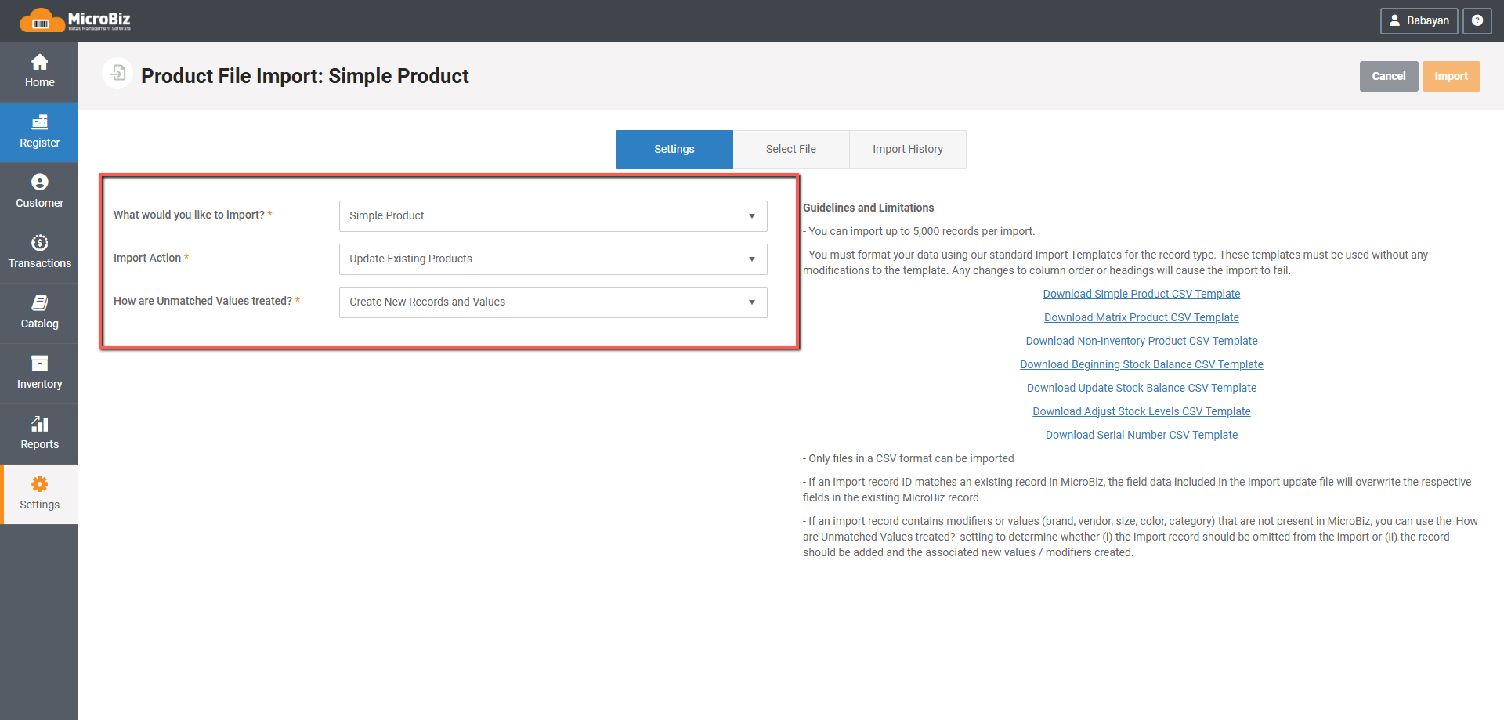Click the orange Import button
The width and height of the screenshot is (1504, 720).
click(1451, 76)
